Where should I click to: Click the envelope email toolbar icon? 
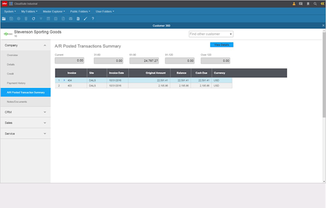(x=71, y=18)
